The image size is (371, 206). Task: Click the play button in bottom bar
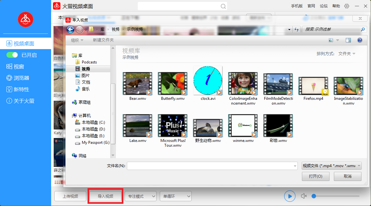pyautogui.click(x=290, y=196)
